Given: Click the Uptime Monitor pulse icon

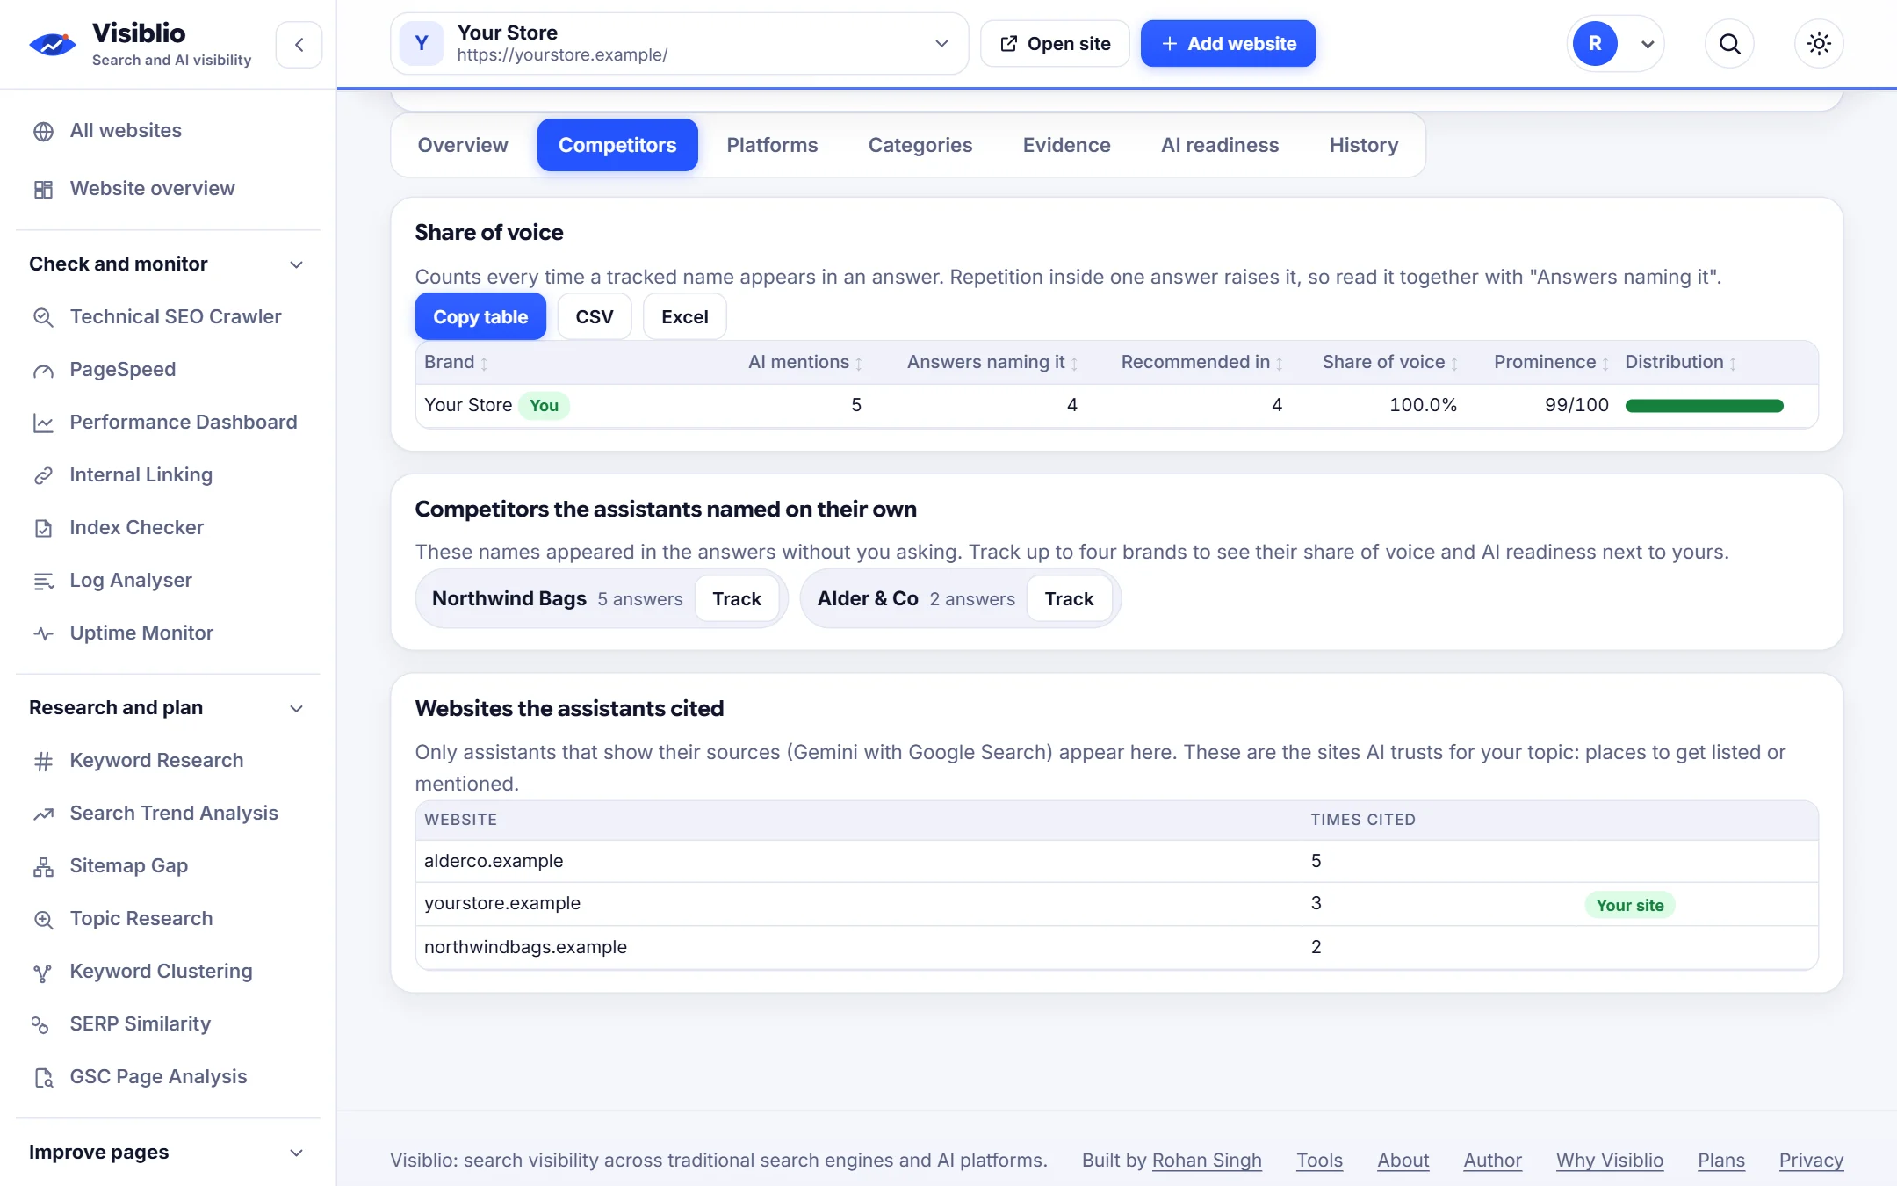Looking at the screenshot, I should (43, 633).
